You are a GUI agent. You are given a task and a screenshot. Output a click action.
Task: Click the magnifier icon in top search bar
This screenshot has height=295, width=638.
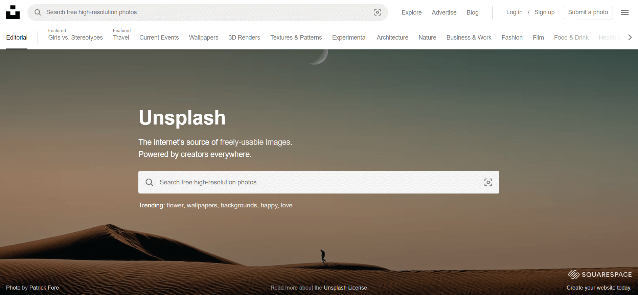pos(38,12)
